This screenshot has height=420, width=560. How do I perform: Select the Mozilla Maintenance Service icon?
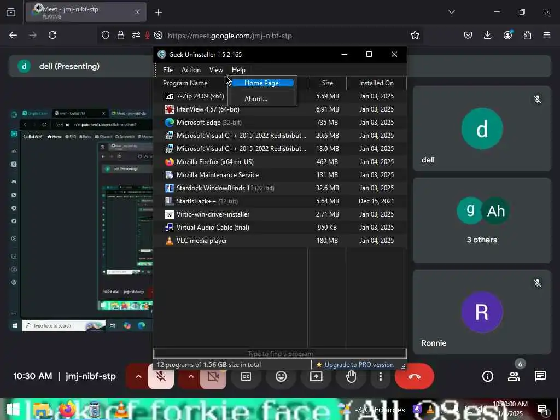pyautogui.click(x=170, y=175)
